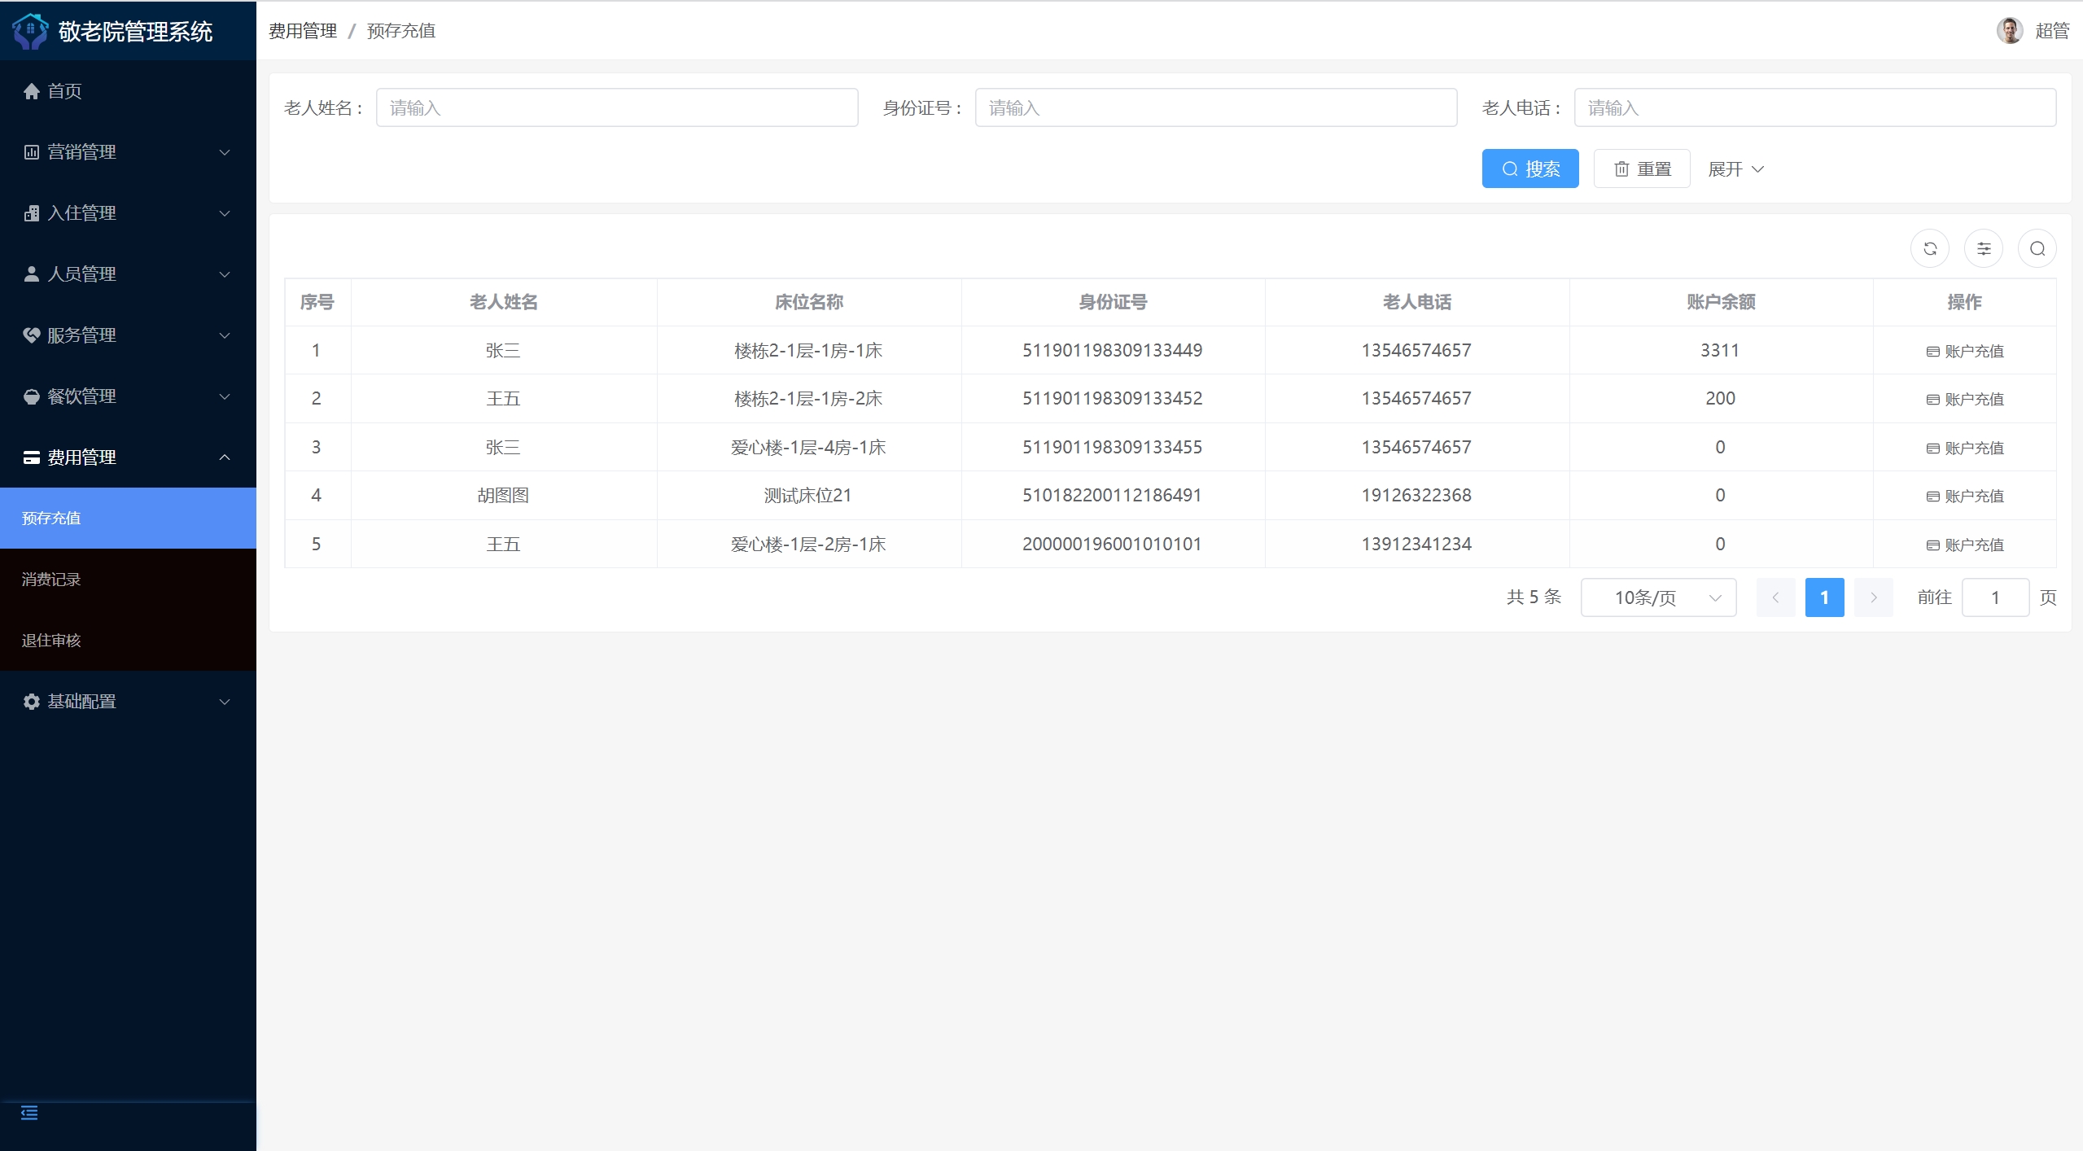The image size is (2083, 1151).
Task: Click balance cell 3311
Action: [1720, 350]
